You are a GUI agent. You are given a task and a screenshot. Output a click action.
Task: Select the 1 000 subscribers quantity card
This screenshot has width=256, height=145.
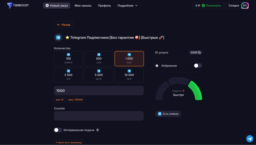[x=129, y=58]
